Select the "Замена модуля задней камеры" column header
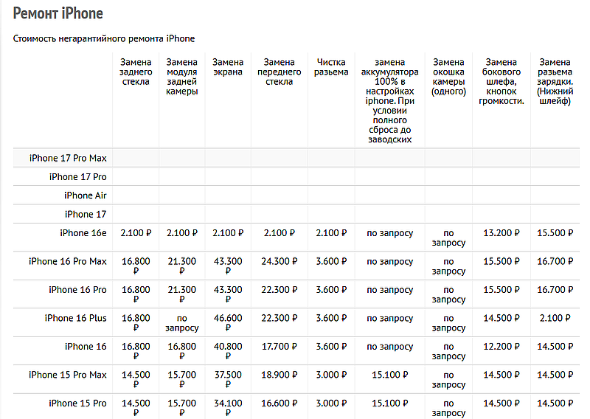The height and width of the screenshot is (419, 590). (182, 77)
